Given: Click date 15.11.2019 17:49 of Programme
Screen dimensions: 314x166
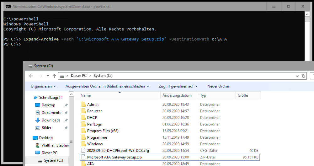Looking at the screenshot, I should pyautogui.click(x=176, y=137).
